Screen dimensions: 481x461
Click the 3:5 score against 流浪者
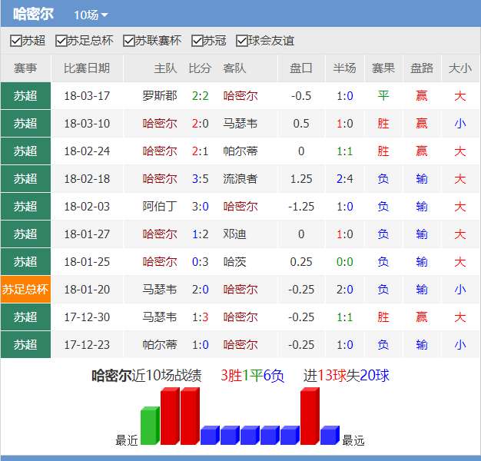200,179
